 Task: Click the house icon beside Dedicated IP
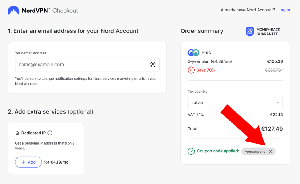17,133
